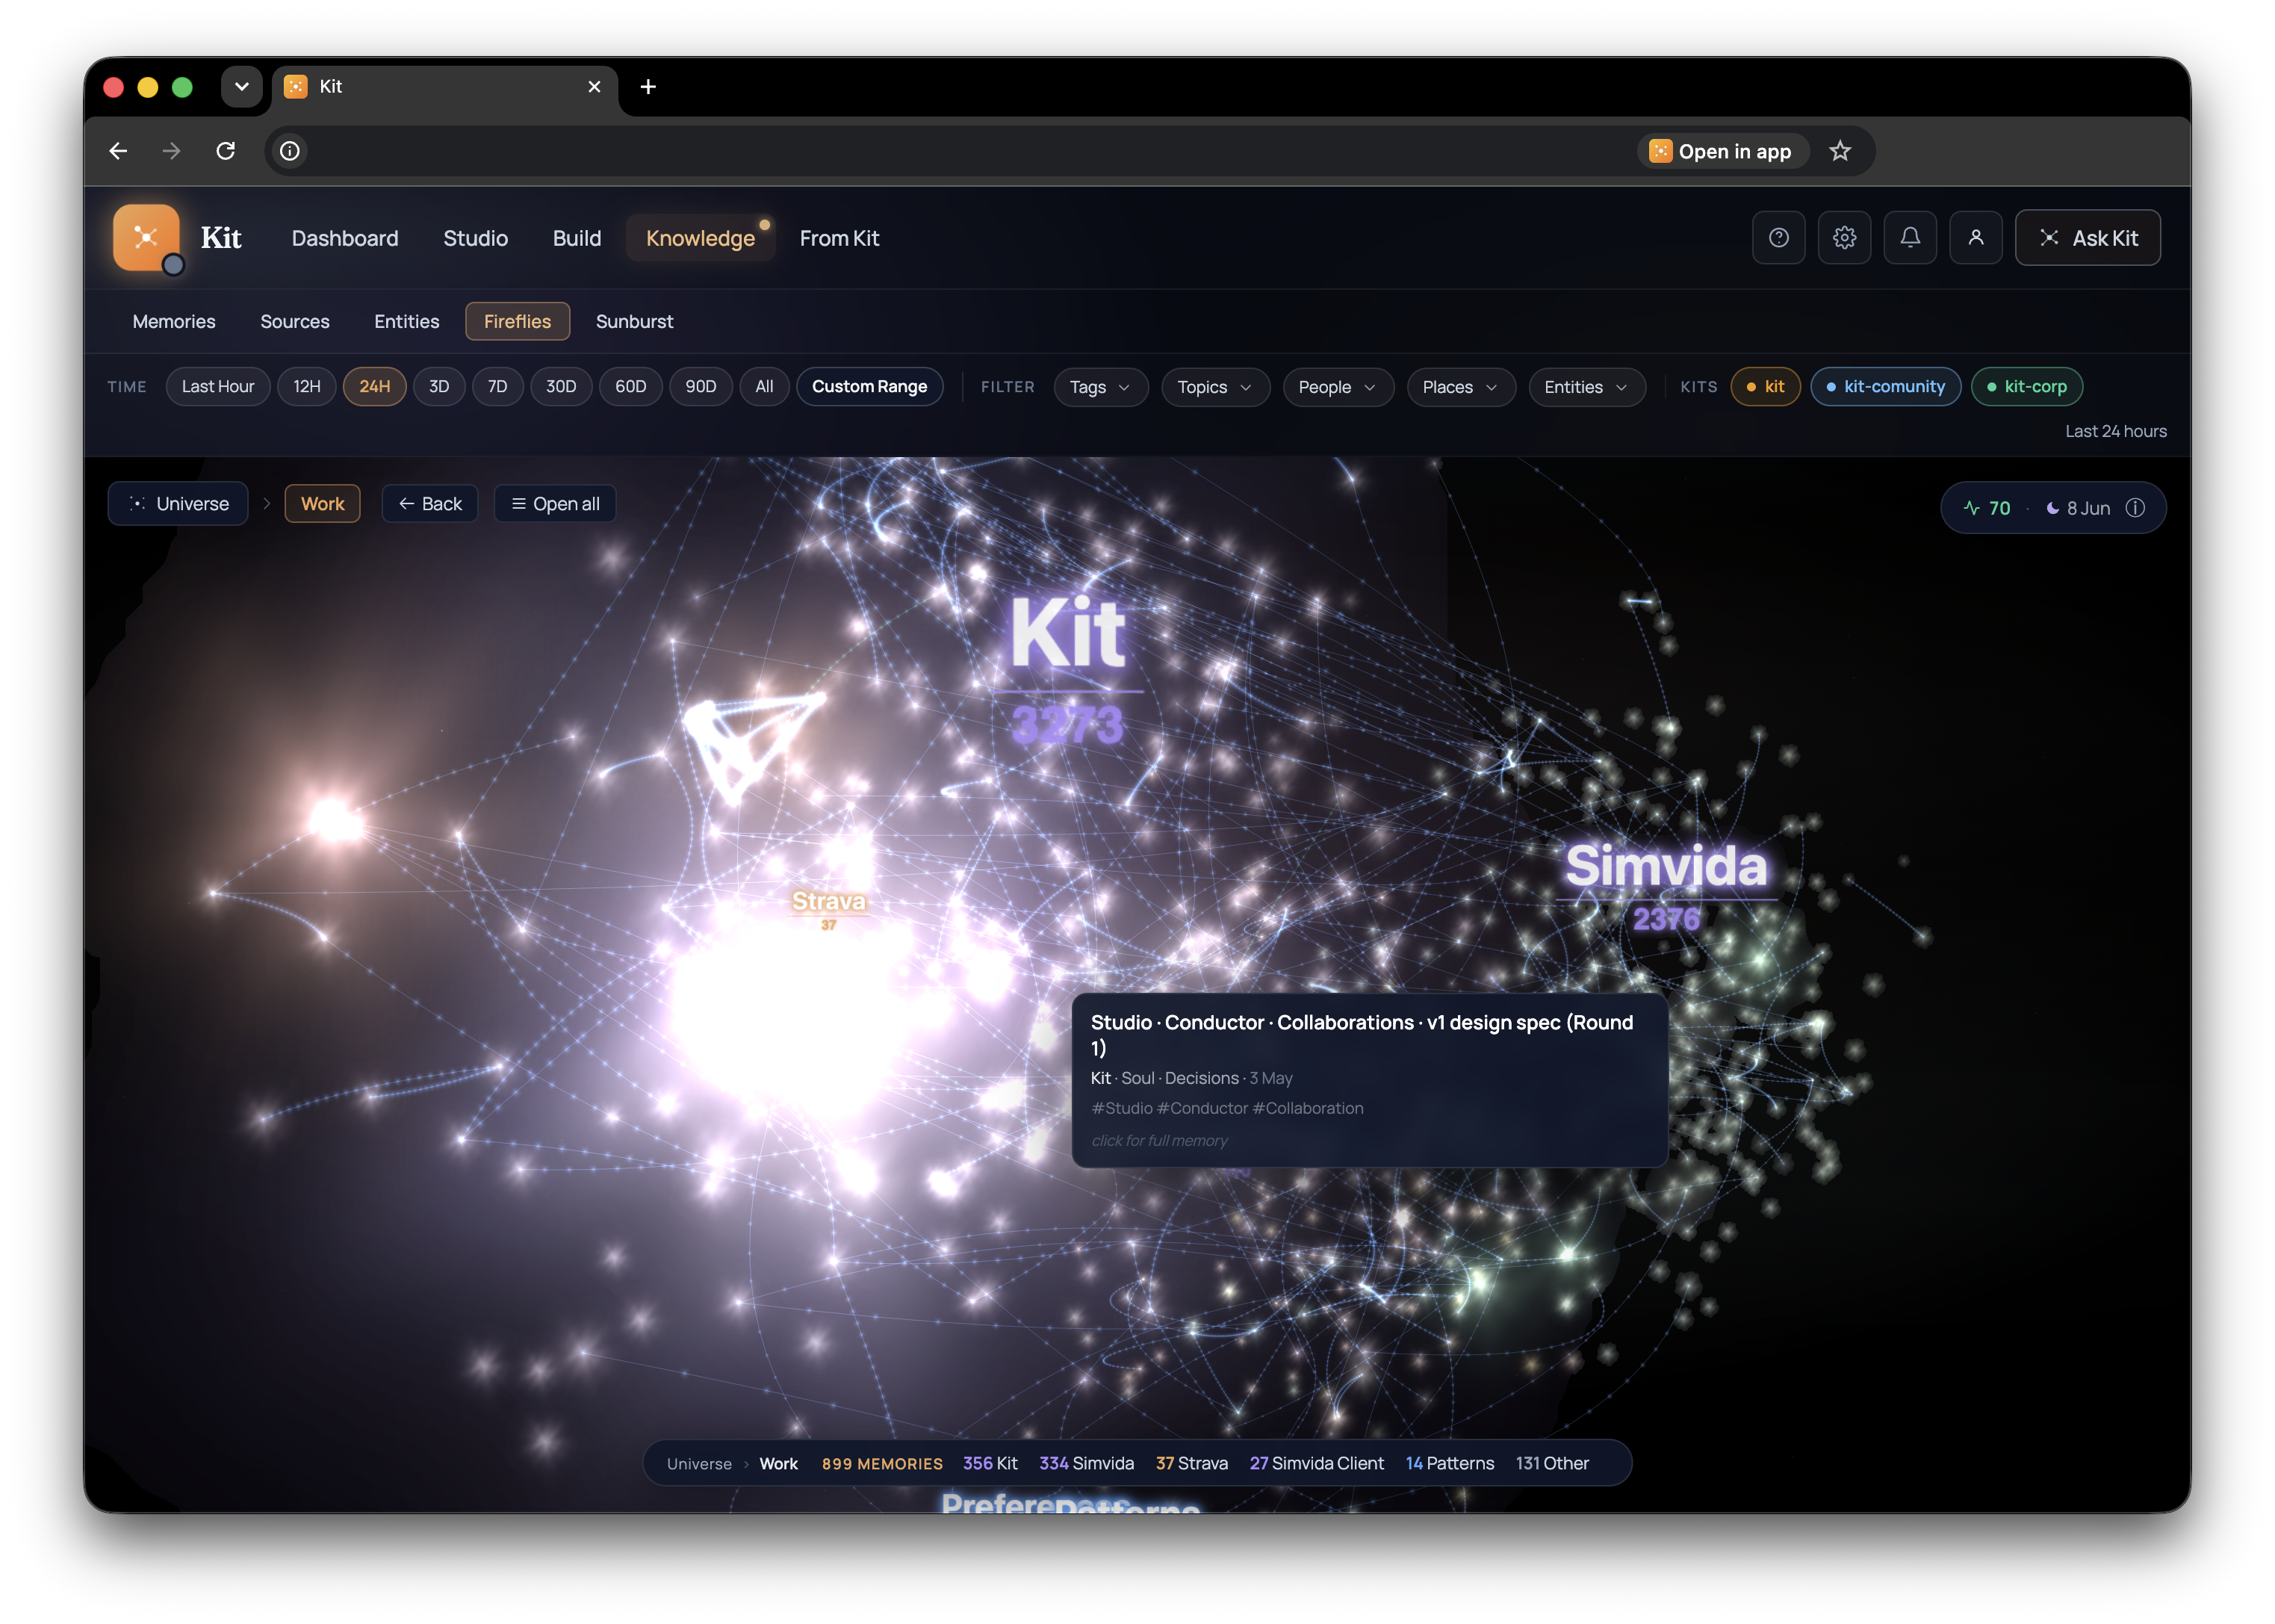Close the Kit browser tab

pos(595,87)
